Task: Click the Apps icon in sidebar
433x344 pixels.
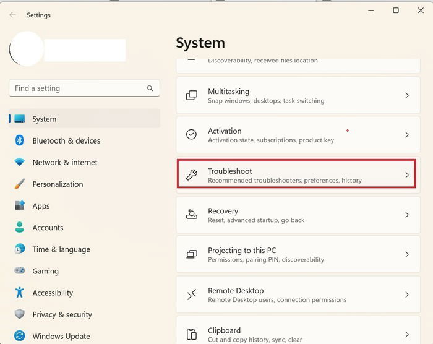Action: pos(20,205)
